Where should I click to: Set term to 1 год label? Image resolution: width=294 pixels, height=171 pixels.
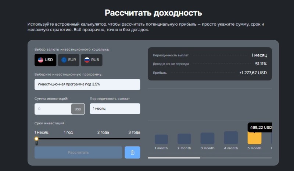click(68, 132)
